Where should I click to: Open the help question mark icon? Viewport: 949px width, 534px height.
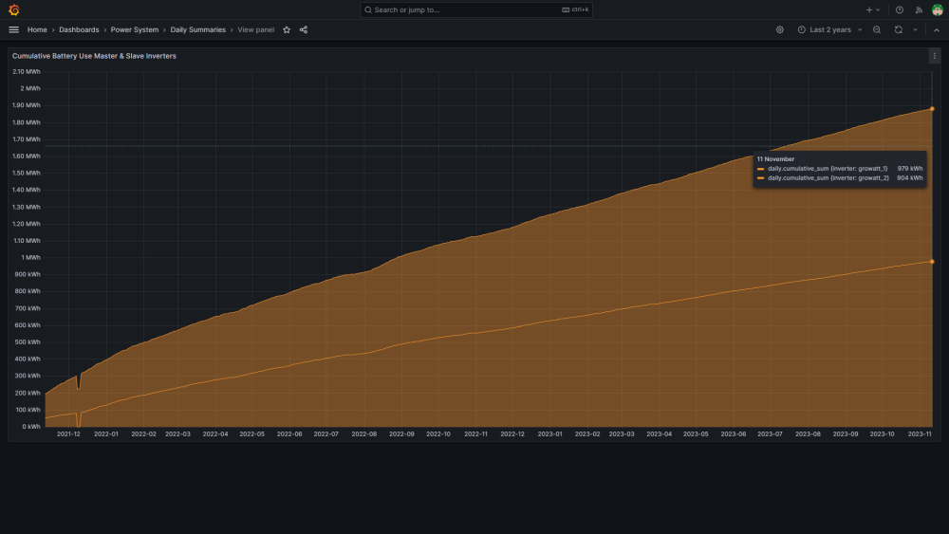click(x=900, y=9)
